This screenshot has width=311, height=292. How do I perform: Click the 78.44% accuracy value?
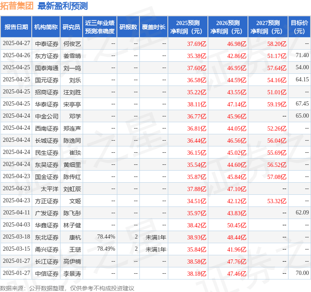pyautogui.click(x=106, y=237)
